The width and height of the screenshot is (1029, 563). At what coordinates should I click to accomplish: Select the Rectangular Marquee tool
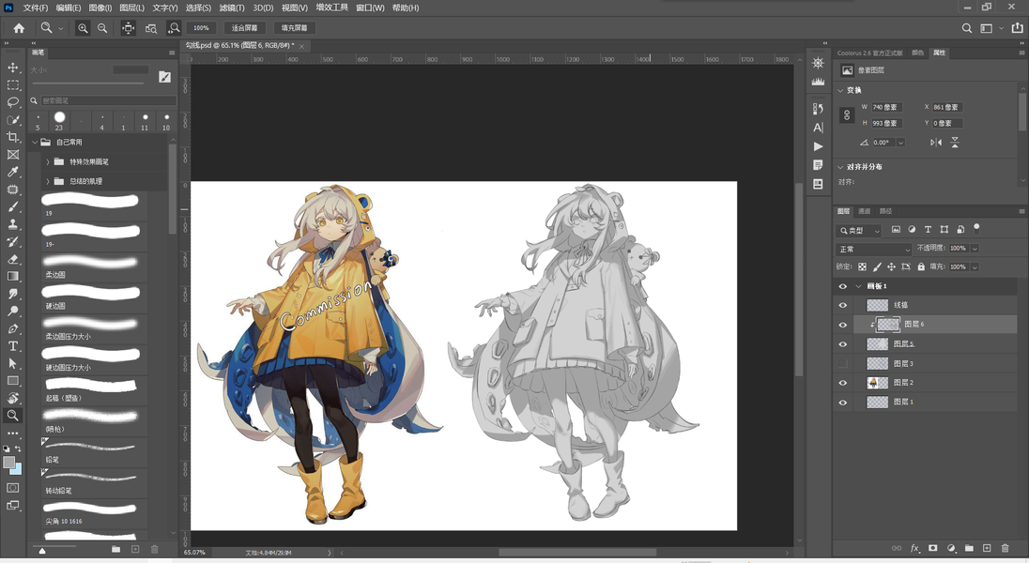coord(12,85)
